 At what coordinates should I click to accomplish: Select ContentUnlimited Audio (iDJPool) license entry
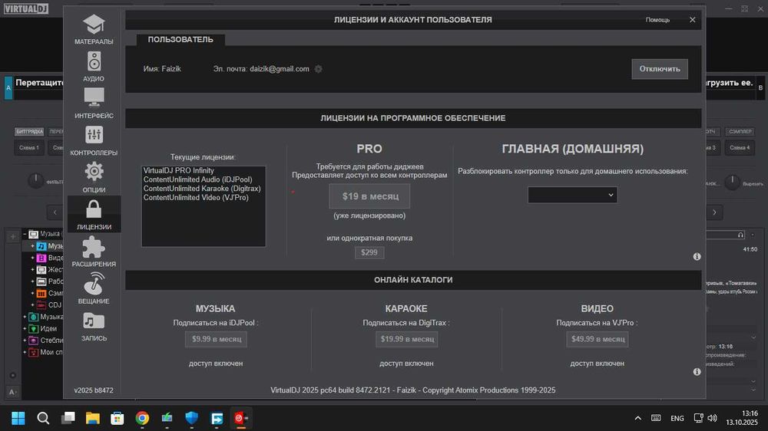click(x=198, y=179)
